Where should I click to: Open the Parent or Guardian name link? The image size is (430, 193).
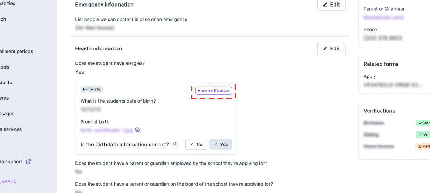pyautogui.click(x=384, y=18)
